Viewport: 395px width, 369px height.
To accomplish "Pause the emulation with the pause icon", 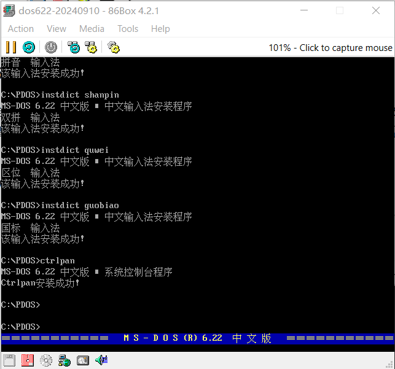I will pos(10,47).
